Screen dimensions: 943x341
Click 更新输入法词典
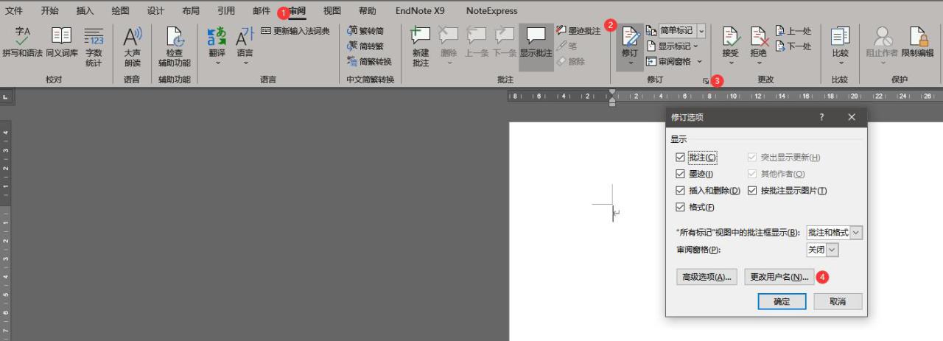(x=295, y=31)
